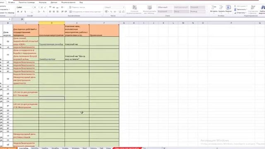Open the Fill (Заполнить) dropdown
265x149 pixels.
tap(241, 10)
